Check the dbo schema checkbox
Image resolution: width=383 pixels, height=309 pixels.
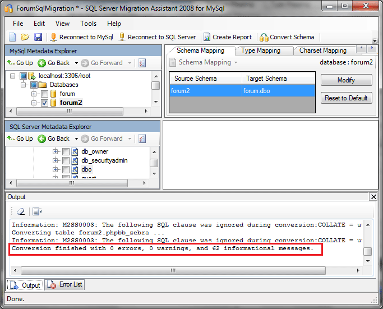pyautogui.click(x=66, y=169)
